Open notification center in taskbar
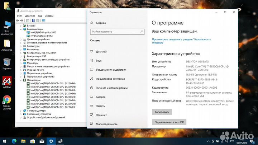258x145 pixels. [x=252, y=141]
